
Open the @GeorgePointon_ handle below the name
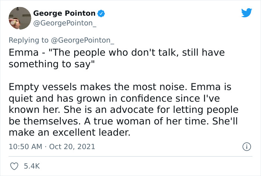tap(65, 23)
